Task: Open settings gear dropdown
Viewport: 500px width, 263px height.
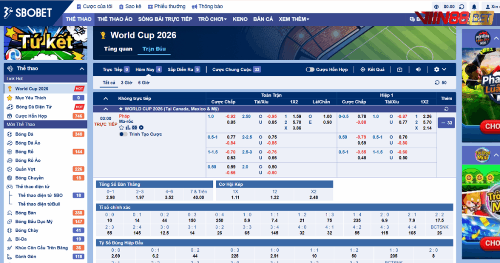Action: (x=440, y=69)
